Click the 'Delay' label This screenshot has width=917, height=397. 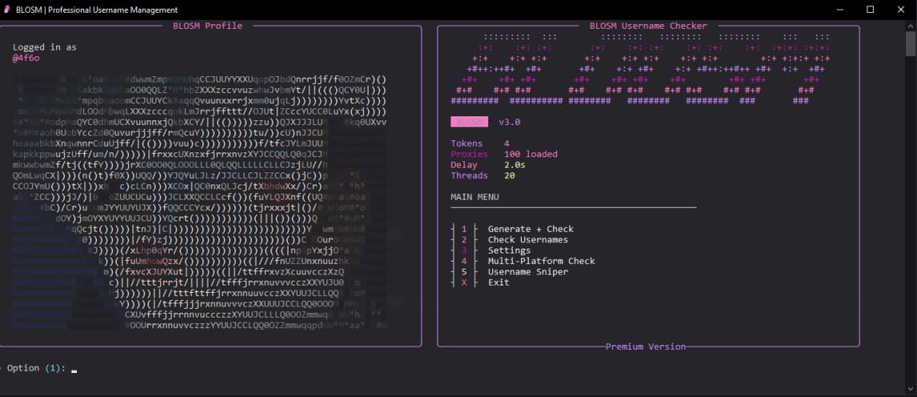point(464,165)
